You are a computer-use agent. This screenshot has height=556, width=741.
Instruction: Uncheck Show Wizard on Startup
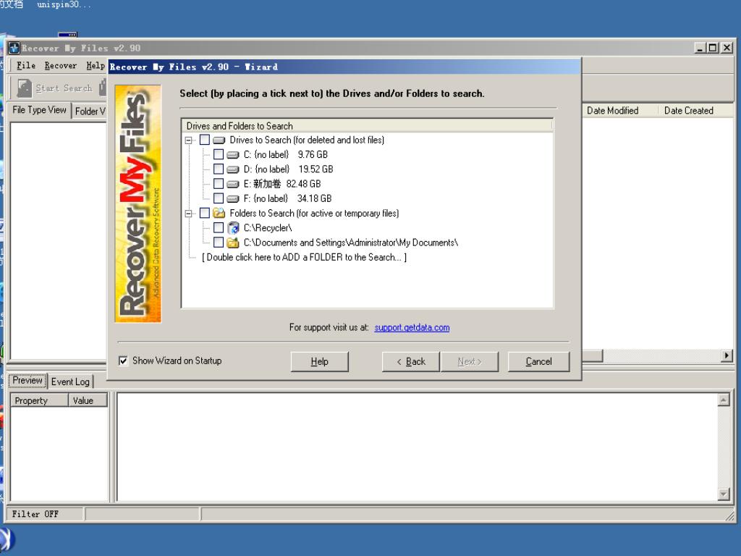point(123,361)
